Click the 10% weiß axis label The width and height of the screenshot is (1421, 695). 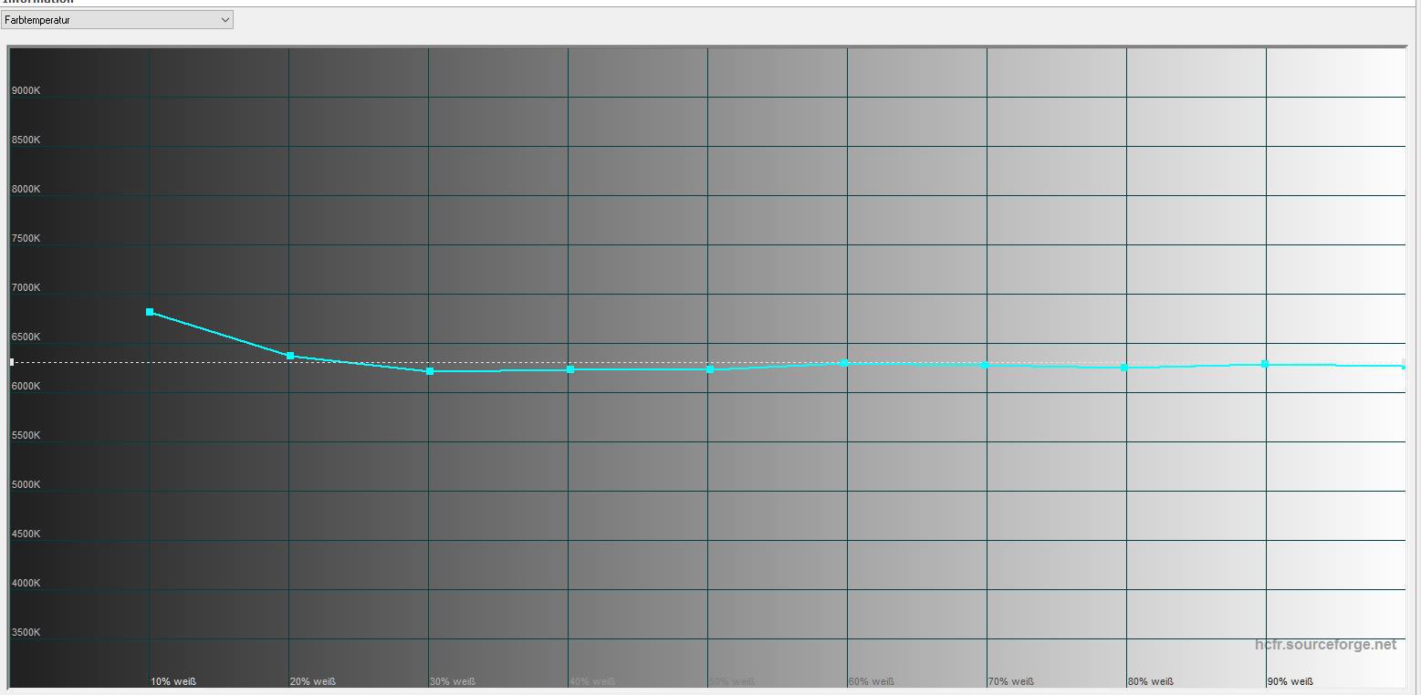click(x=173, y=682)
